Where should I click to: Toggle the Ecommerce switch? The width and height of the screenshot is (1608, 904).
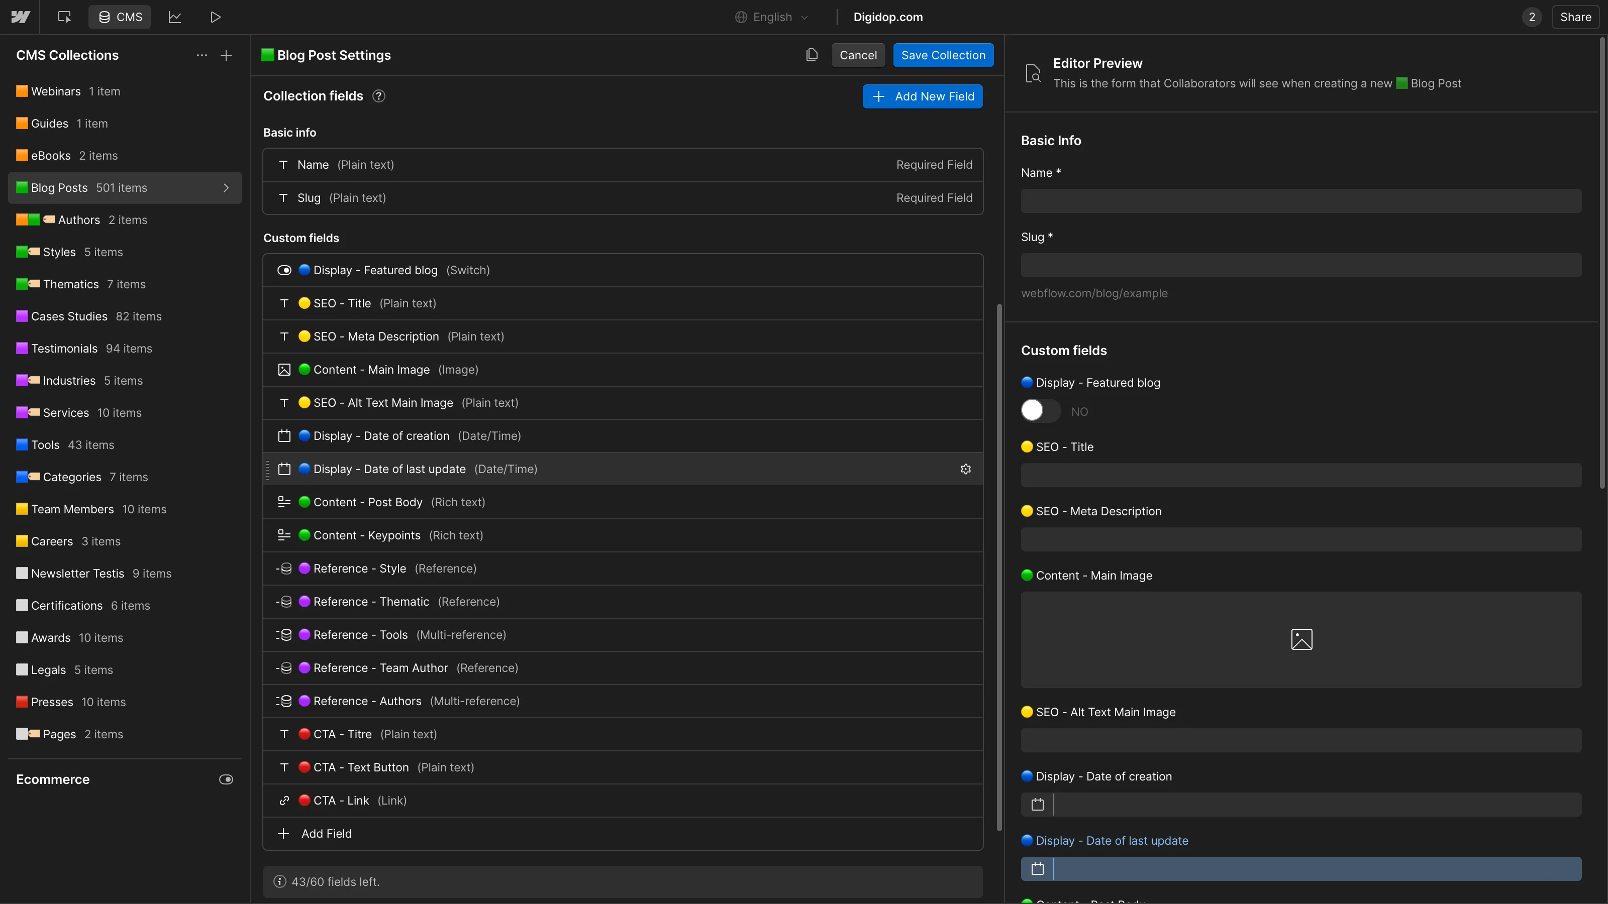pyautogui.click(x=226, y=779)
